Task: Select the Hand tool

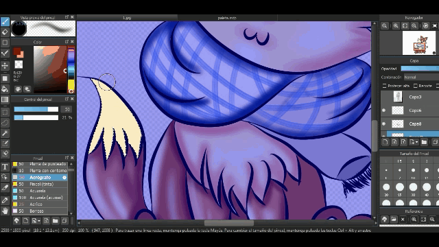Action: pos(5,211)
